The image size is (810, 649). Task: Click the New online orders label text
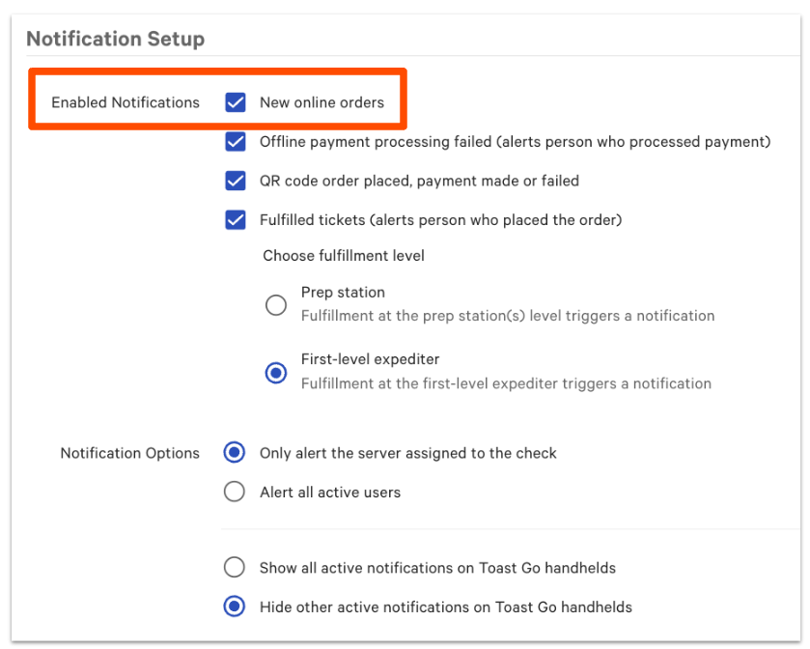pos(321,102)
